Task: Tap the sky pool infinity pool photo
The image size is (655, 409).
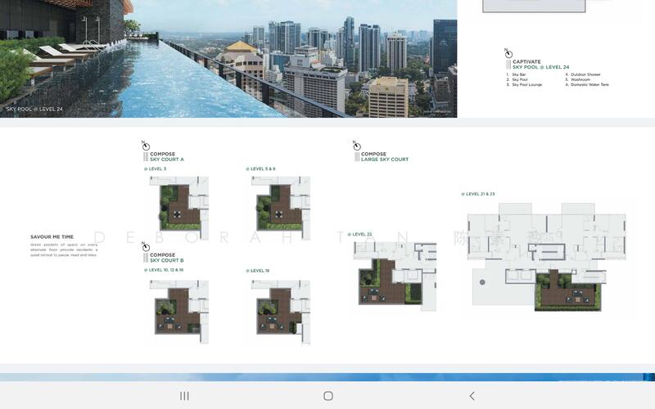Action: 228,57
